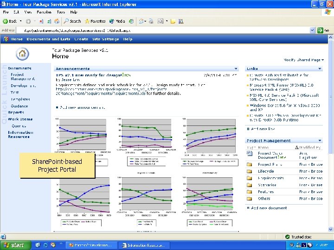
Task: Click the Lifecycle folder icon
Action: (x=249, y=171)
